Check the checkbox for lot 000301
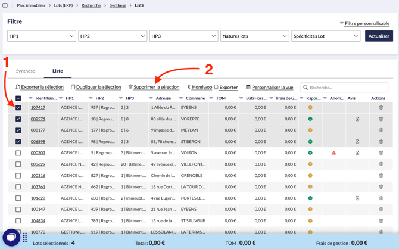This screenshot has width=399, height=249. (18, 153)
